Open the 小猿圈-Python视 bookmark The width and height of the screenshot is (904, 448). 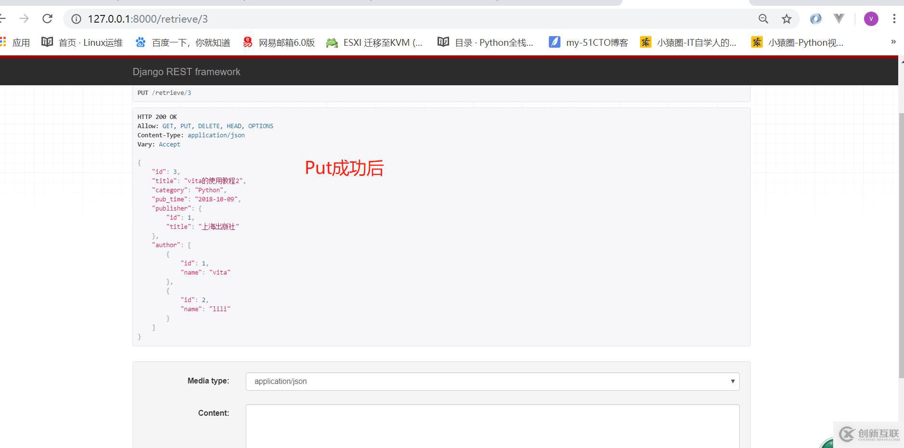pyautogui.click(x=798, y=42)
